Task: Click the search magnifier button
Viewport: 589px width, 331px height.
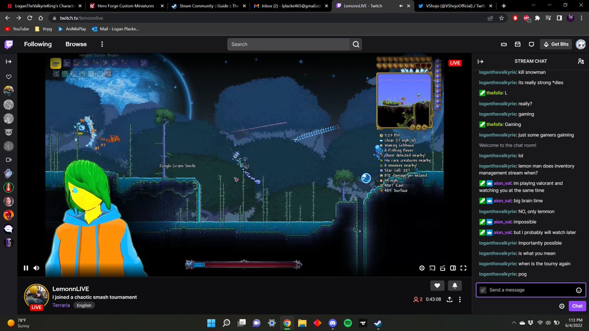Action: (356, 44)
